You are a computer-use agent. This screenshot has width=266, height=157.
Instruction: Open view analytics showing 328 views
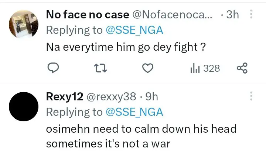pyautogui.click(x=205, y=68)
